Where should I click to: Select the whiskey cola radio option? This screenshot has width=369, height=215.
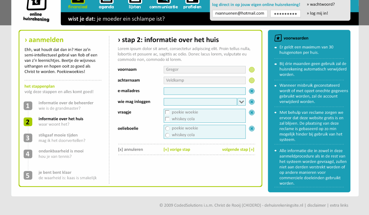click(x=167, y=135)
